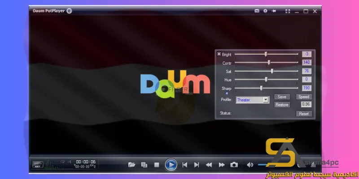Stop playback with the square button
The height and width of the screenshot is (179, 359).
[x=157, y=165]
